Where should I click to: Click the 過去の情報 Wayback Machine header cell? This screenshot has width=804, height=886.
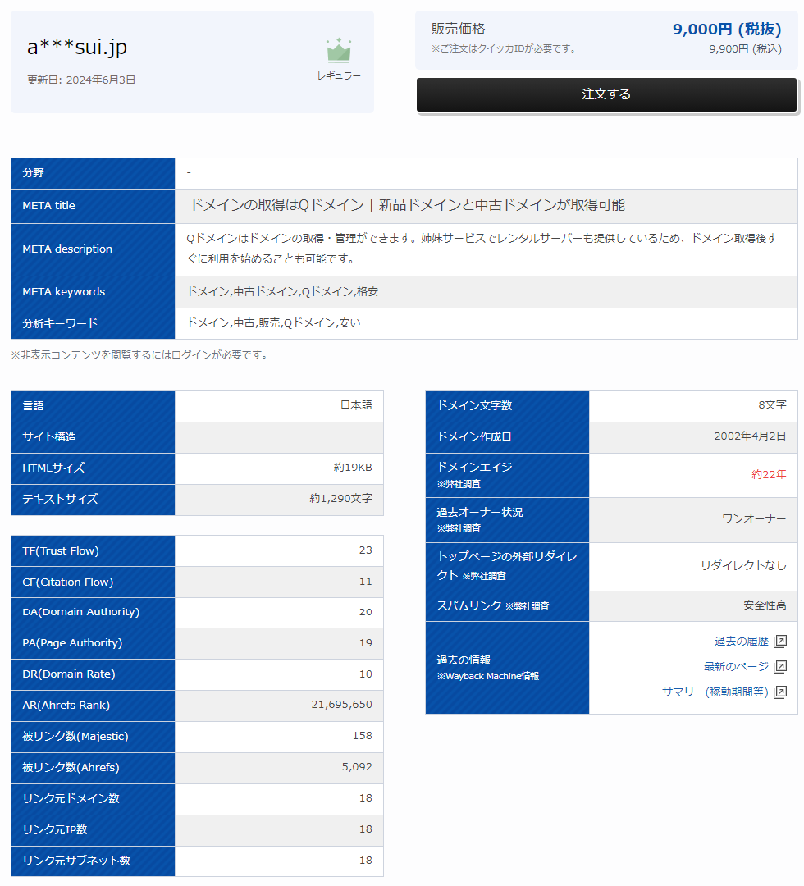(507, 668)
